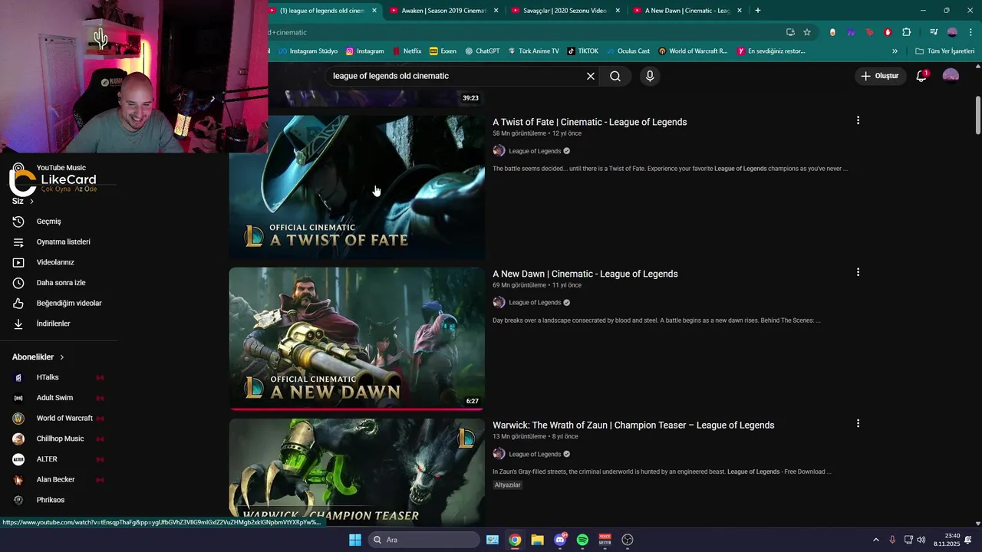The image size is (982, 552).
Task: Open Oculus Cast bookmark
Action: coord(628,51)
